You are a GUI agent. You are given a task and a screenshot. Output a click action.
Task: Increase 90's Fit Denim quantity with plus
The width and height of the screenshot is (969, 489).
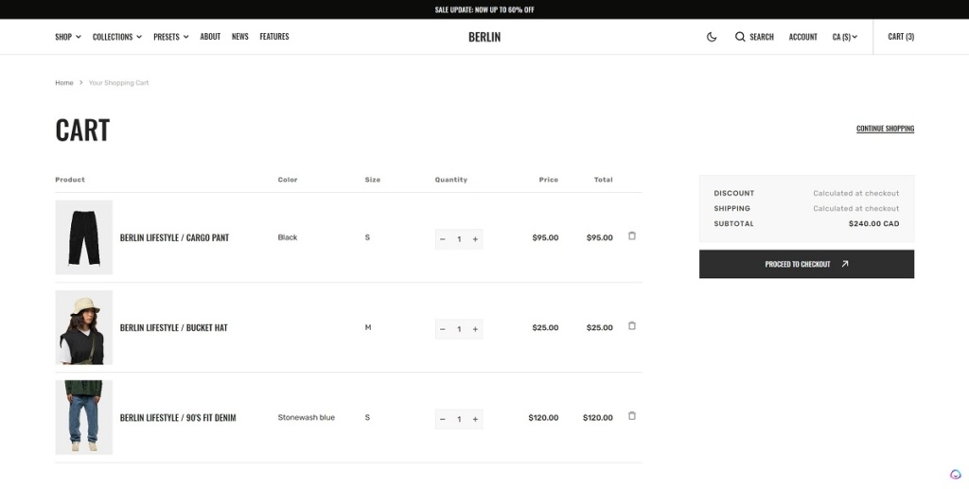coord(475,419)
